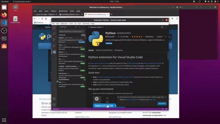Switch to Feature Contributions tab
This screenshot has height=124, width=220.
[104, 50]
